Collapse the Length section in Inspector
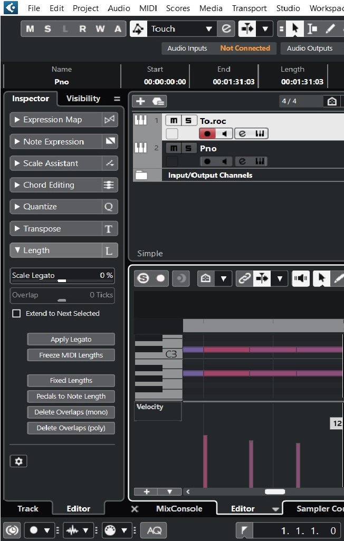Image resolution: width=344 pixels, height=541 pixels. click(55, 250)
